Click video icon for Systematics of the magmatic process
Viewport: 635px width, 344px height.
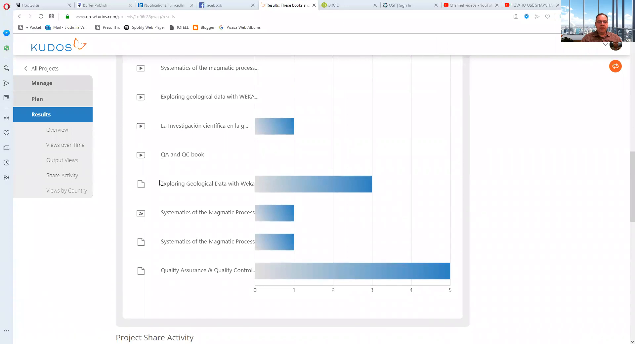pyautogui.click(x=141, y=68)
